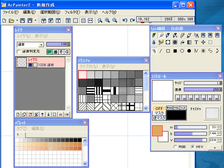The image size is (224, 168).
Task: Toggle the 透 transparency lock button
Action: [x=55, y=52]
